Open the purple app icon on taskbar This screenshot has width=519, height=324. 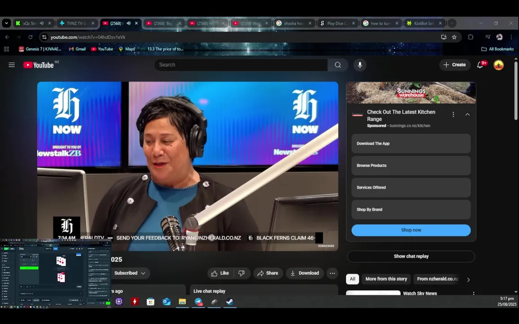click(119, 301)
